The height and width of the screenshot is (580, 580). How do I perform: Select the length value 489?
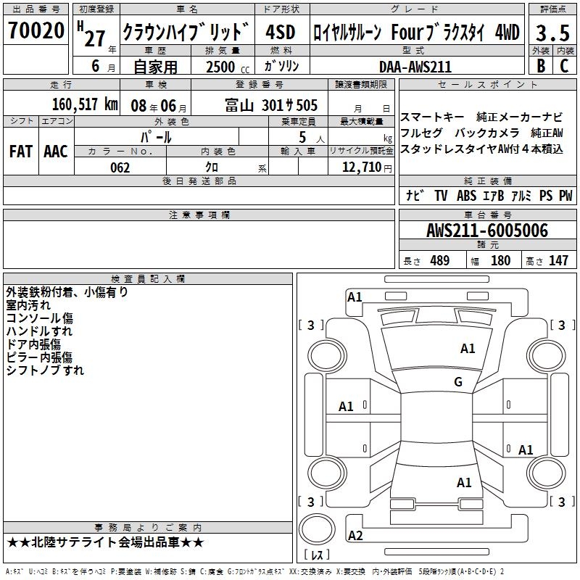point(439,260)
